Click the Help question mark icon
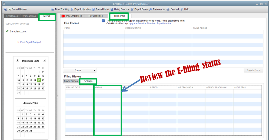Viewport: 270px width, 140px height. pos(182,9)
